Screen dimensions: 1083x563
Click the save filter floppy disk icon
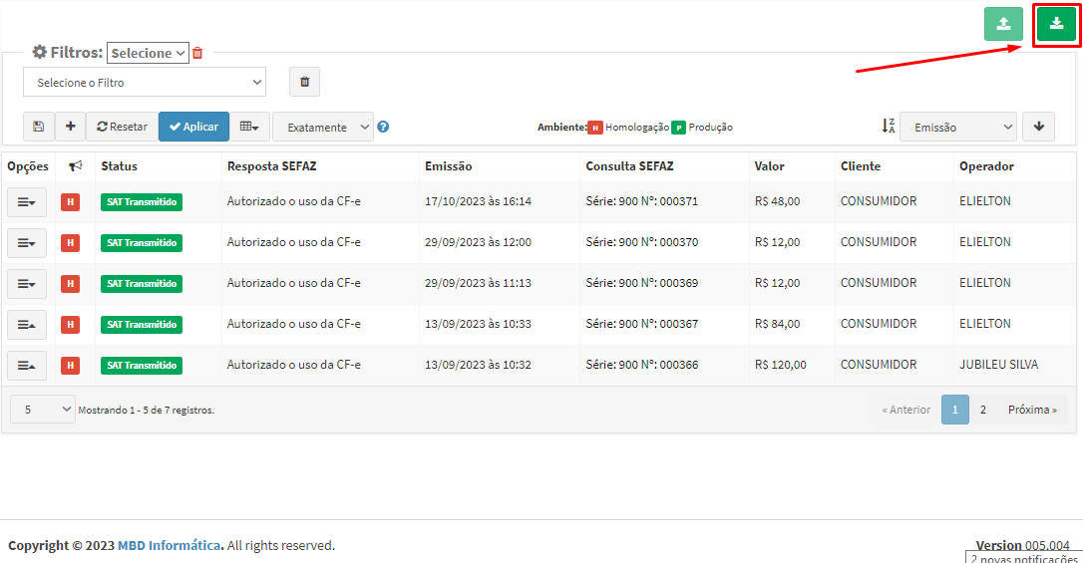38,127
